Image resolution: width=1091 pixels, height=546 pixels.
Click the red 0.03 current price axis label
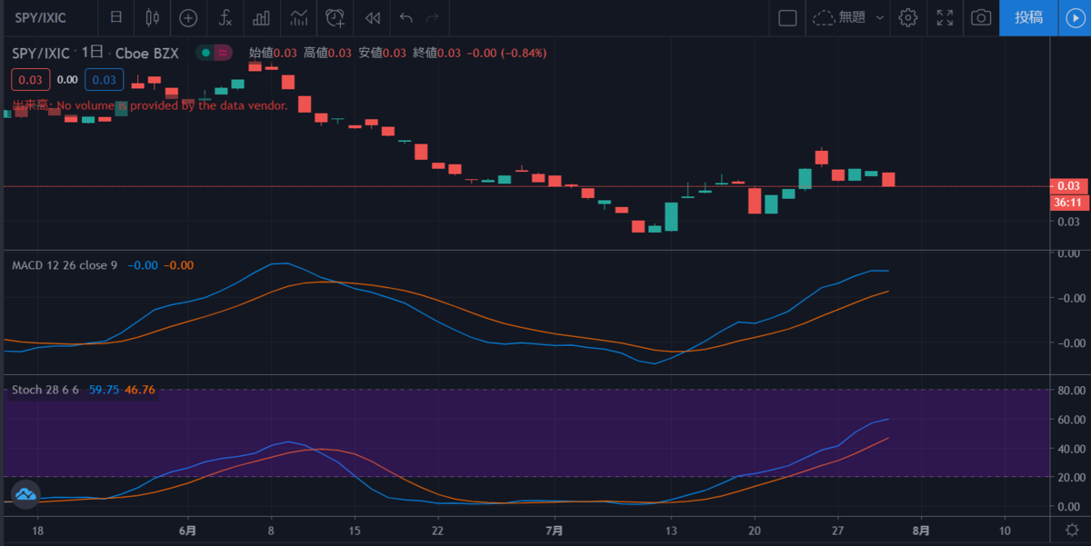click(x=1068, y=186)
